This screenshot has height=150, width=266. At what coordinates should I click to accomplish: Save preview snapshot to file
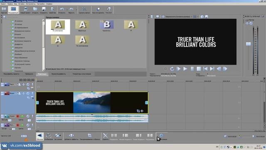pyautogui.click(x=207, y=17)
